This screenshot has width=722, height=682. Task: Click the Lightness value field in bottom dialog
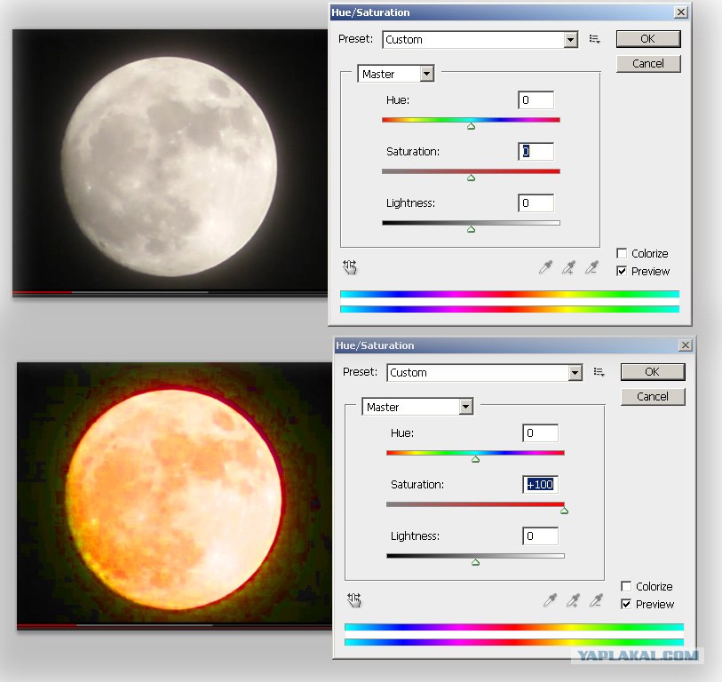point(541,536)
